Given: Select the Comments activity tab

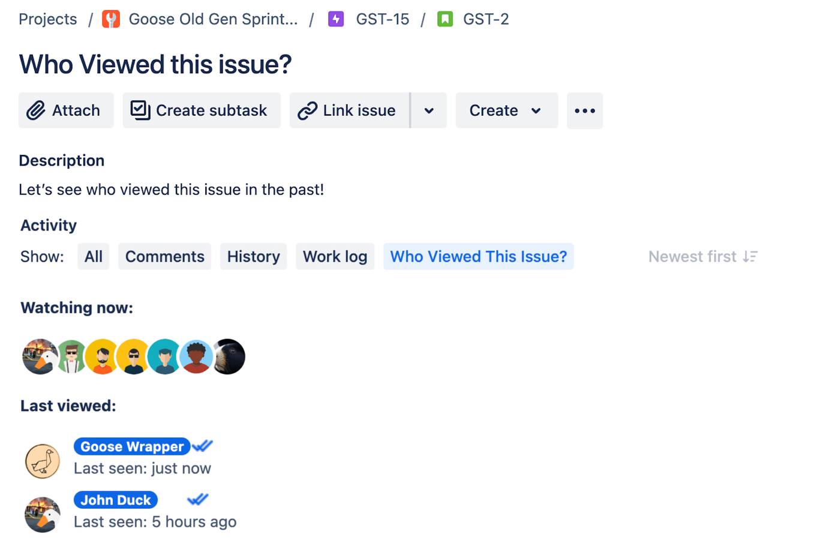Looking at the screenshot, I should pyautogui.click(x=165, y=257).
